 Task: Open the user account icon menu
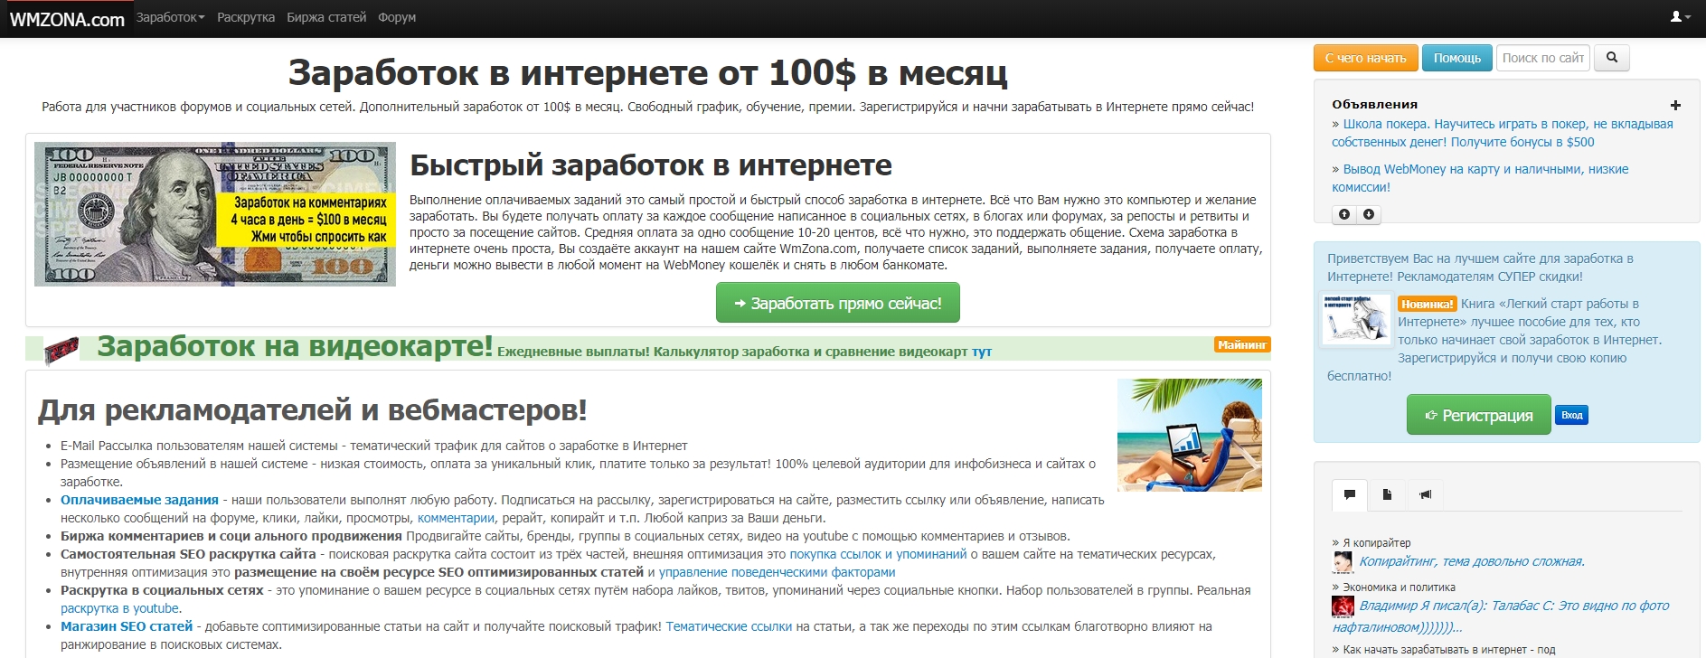point(1680,16)
